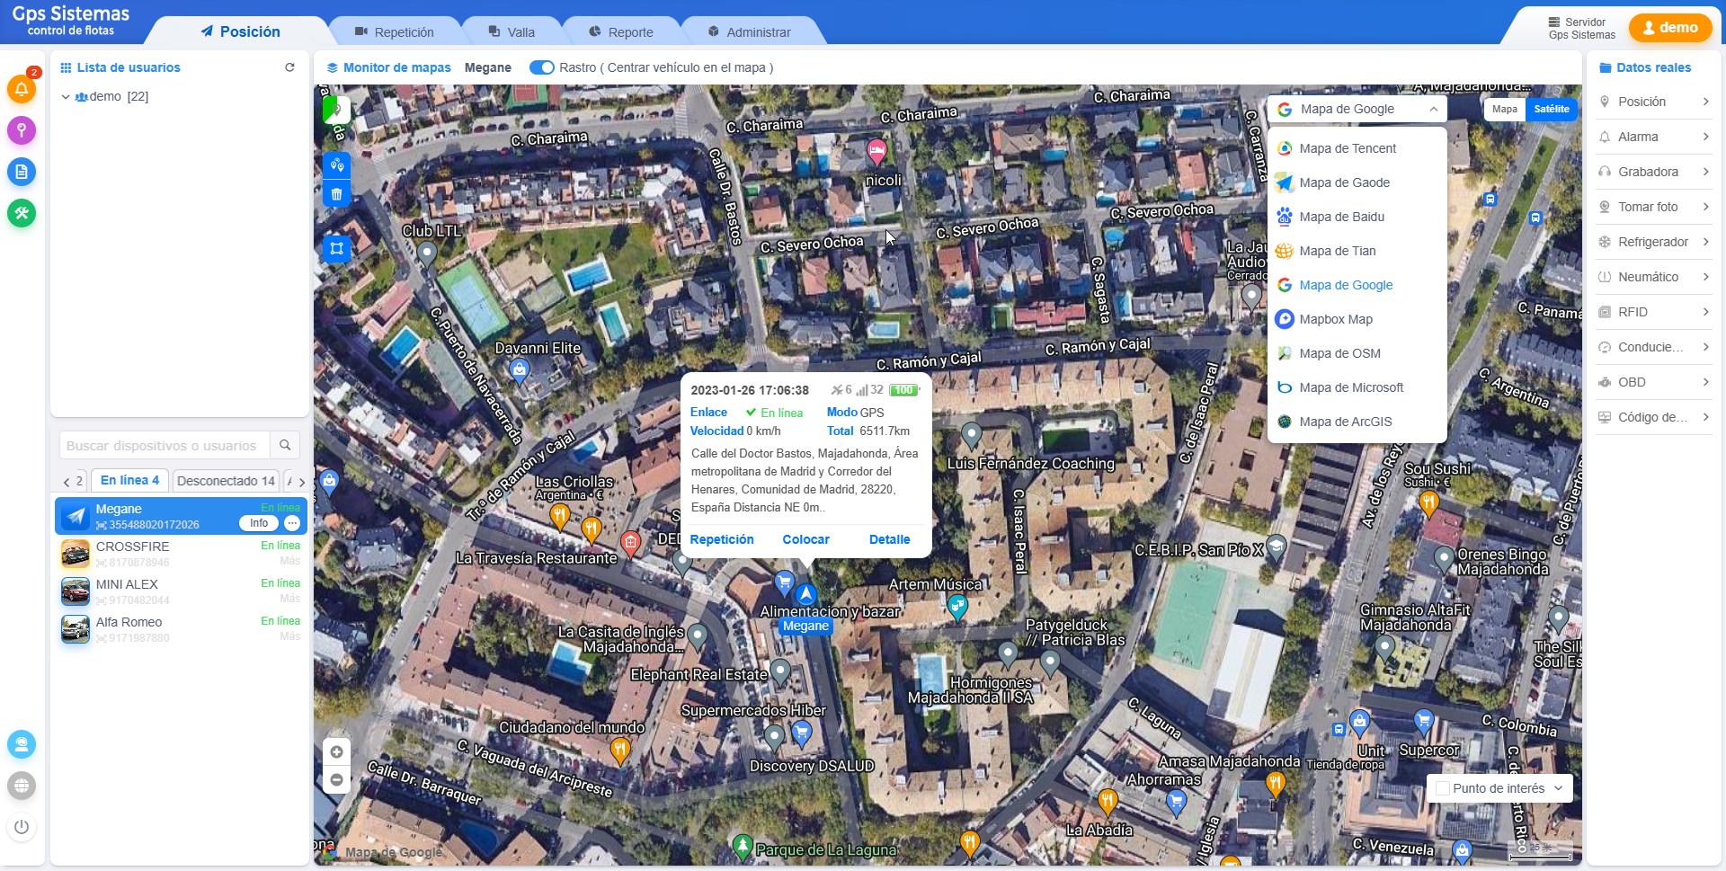
Task: Click the Info button for Megane
Action: [x=259, y=523]
